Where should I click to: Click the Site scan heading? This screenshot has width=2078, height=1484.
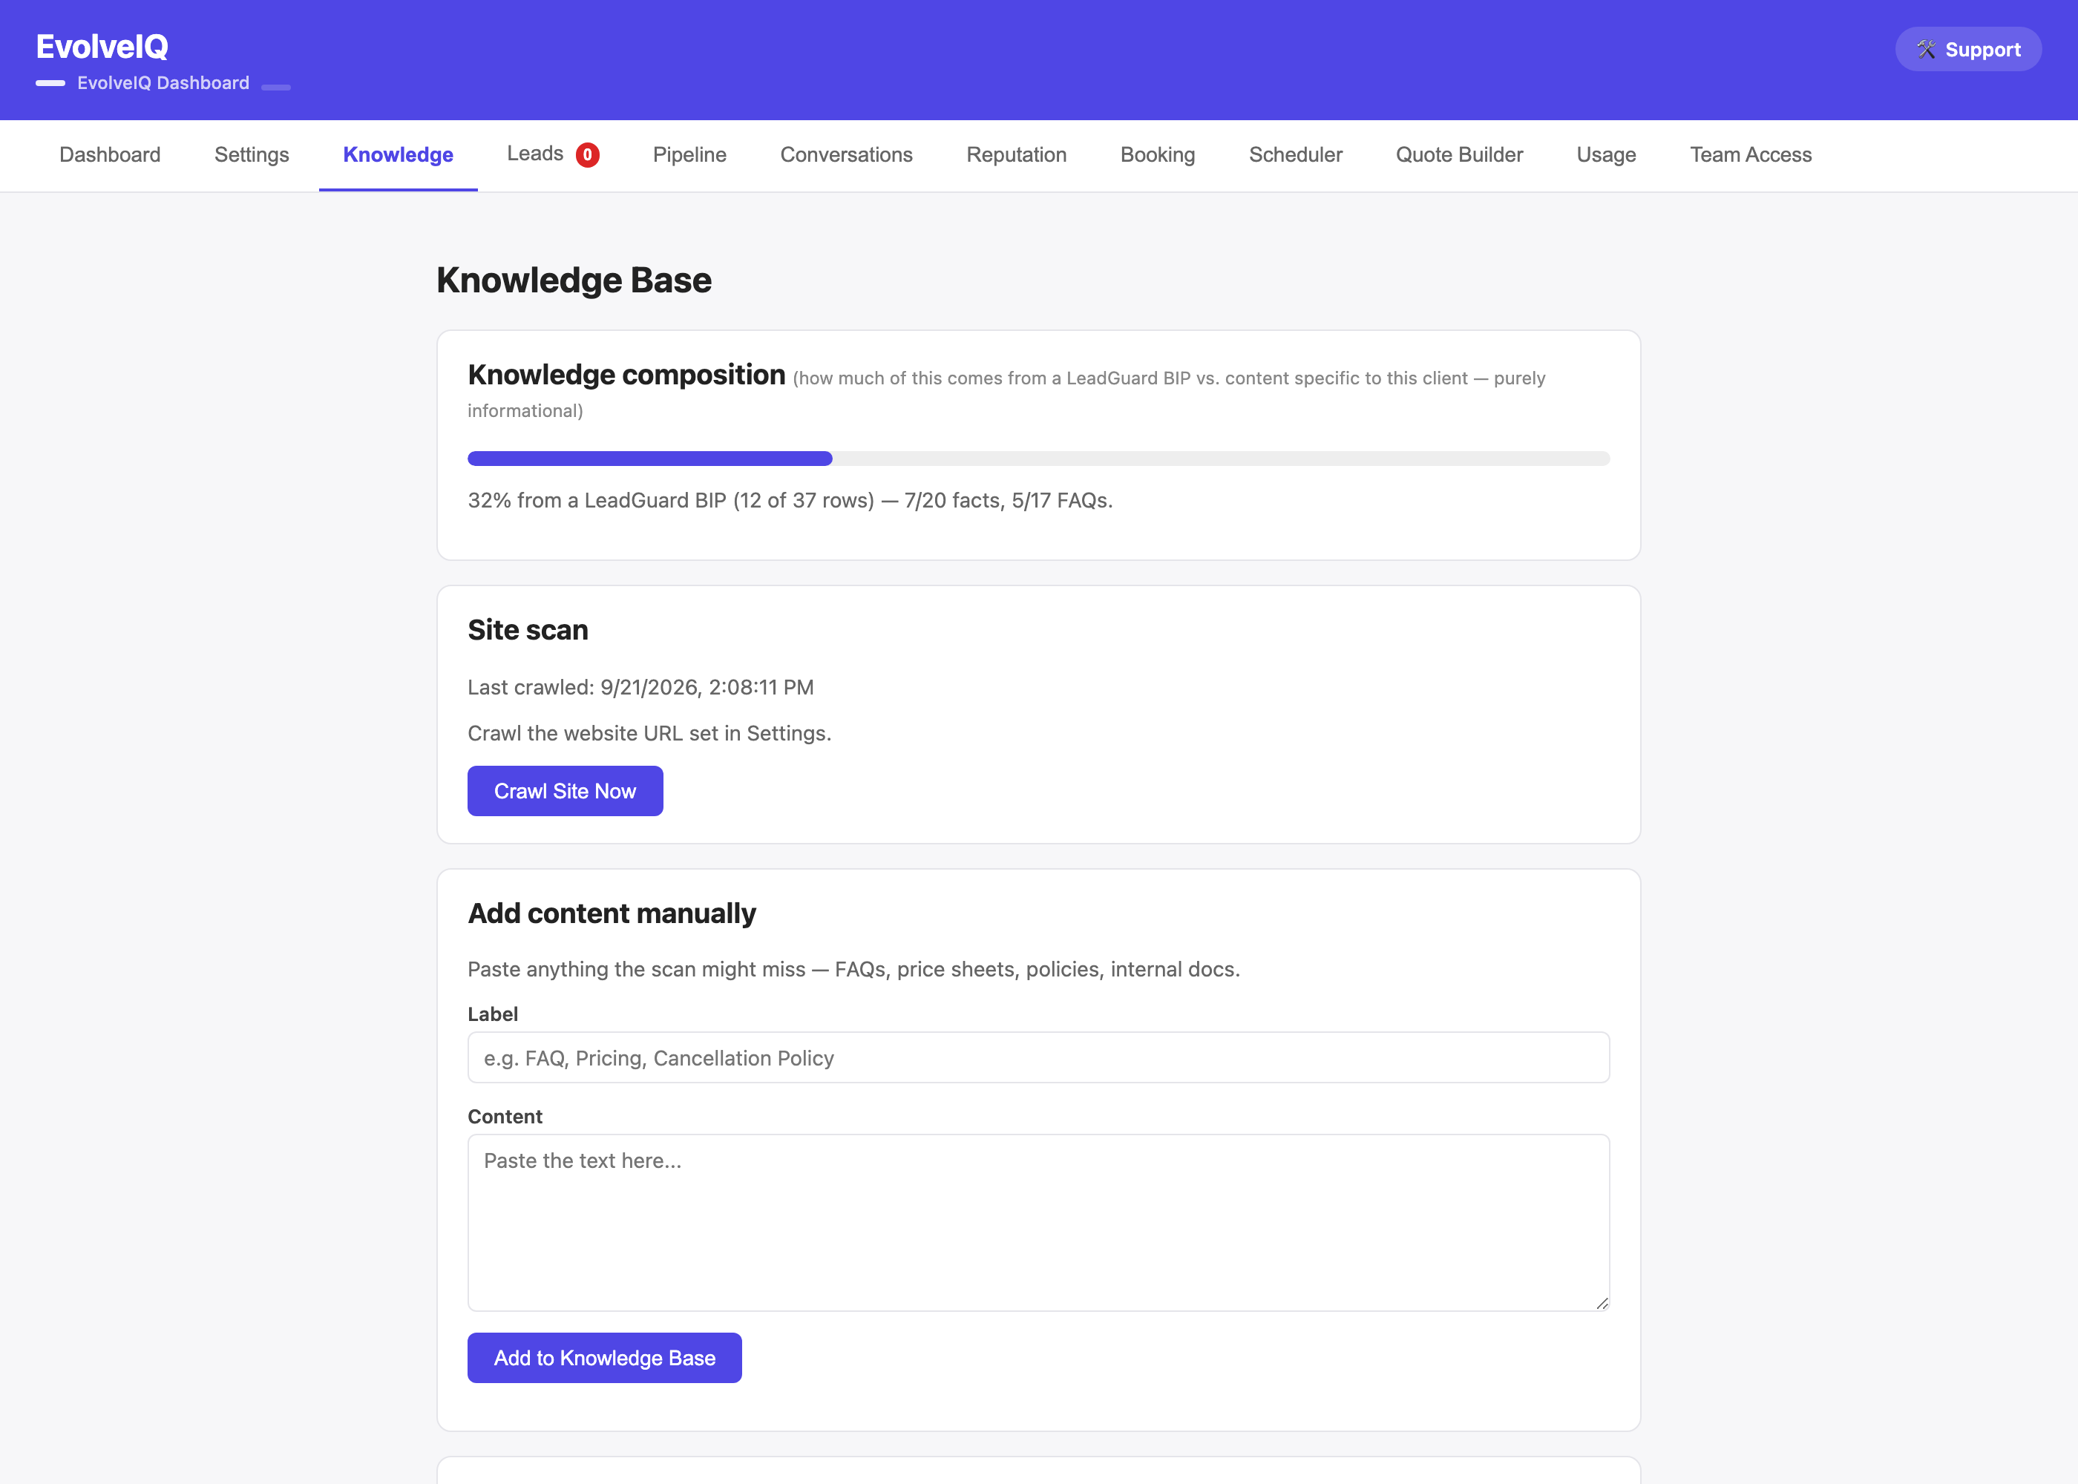[527, 630]
